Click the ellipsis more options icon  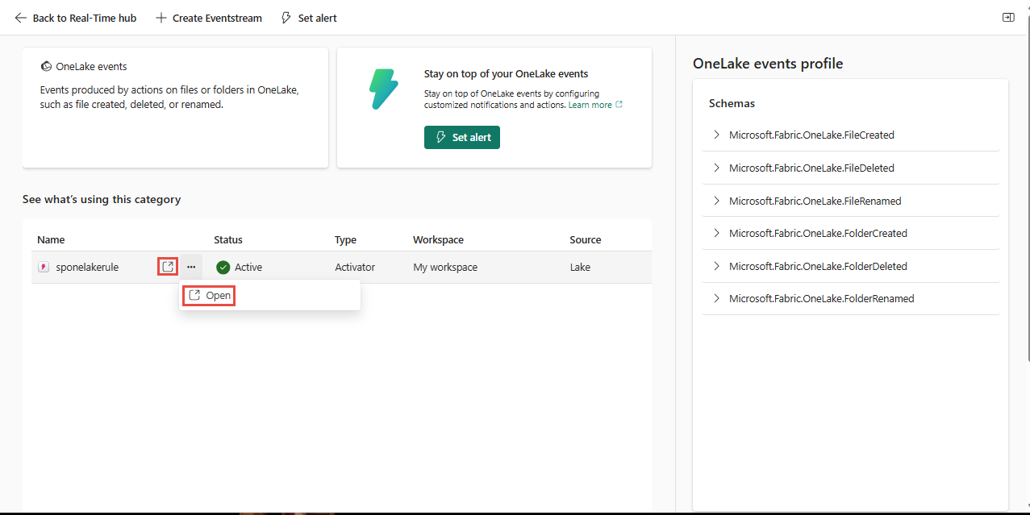(191, 267)
